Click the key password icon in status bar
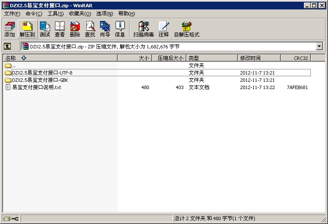328x224 pixels. [x=15, y=218]
